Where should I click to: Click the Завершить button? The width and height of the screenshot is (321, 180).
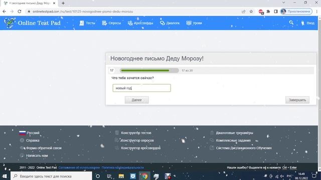click(297, 100)
